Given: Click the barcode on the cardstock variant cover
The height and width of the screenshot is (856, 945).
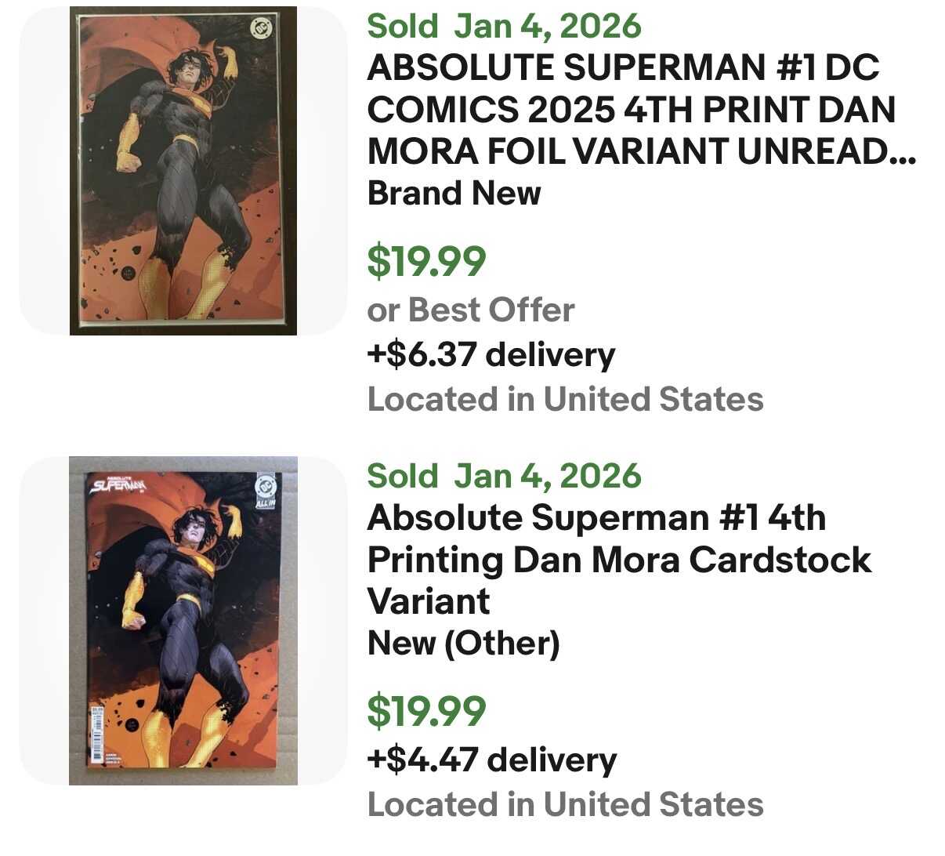Looking at the screenshot, I should pyautogui.click(x=98, y=737).
